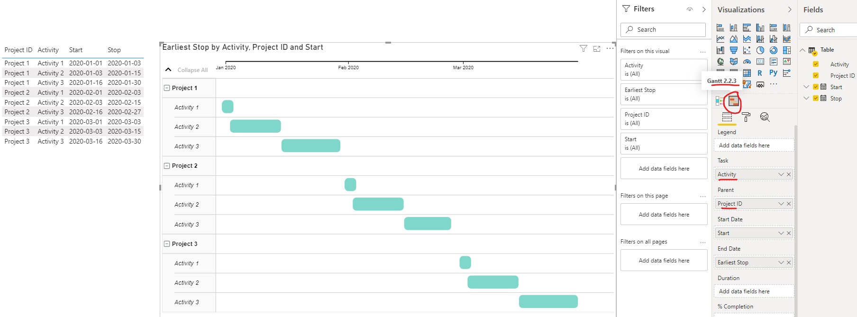Image resolution: width=857 pixels, height=317 pixels.
Task: Collapse the Project 1 group
Action: tap(167, 88)
